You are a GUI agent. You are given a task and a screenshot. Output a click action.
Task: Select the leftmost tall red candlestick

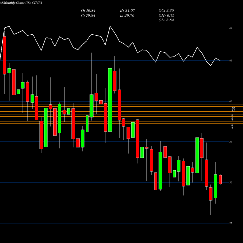tap(4, 55)
